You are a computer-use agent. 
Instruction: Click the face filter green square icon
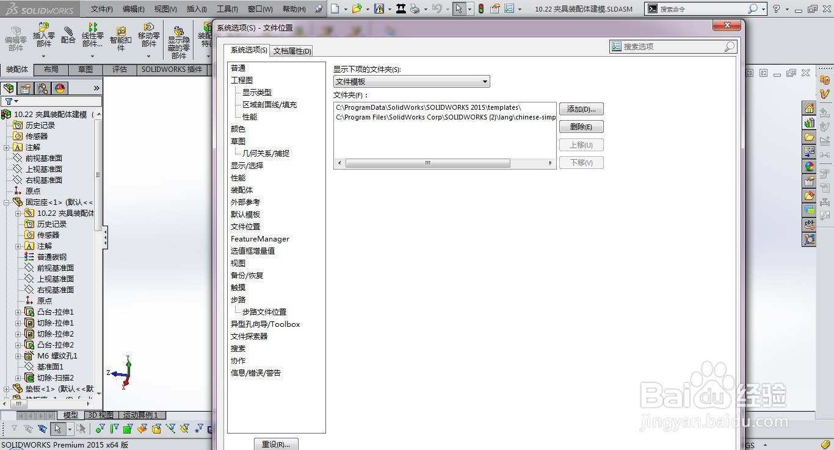point(128,429)
